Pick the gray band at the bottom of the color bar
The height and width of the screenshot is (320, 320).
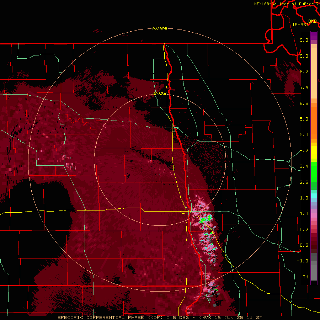tap(314, 271)
